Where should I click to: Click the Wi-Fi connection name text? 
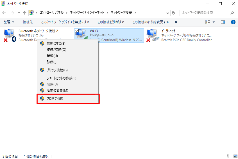[x=94, y=31]
